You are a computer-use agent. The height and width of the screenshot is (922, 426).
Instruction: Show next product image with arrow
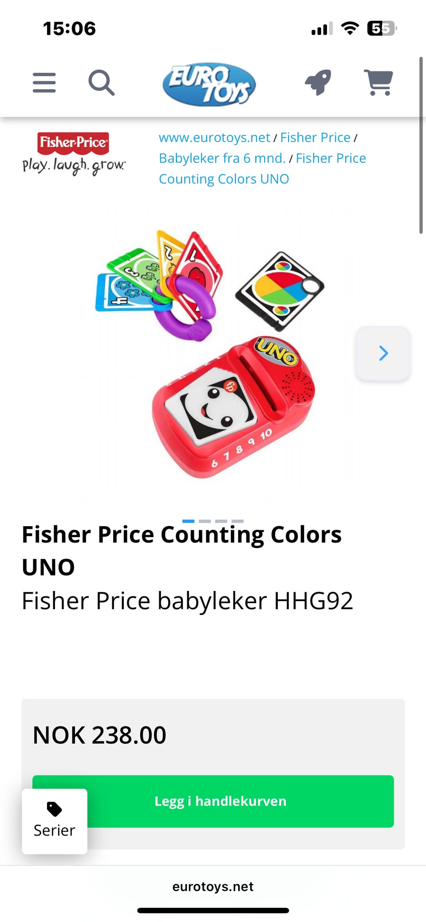pos(383,353)
